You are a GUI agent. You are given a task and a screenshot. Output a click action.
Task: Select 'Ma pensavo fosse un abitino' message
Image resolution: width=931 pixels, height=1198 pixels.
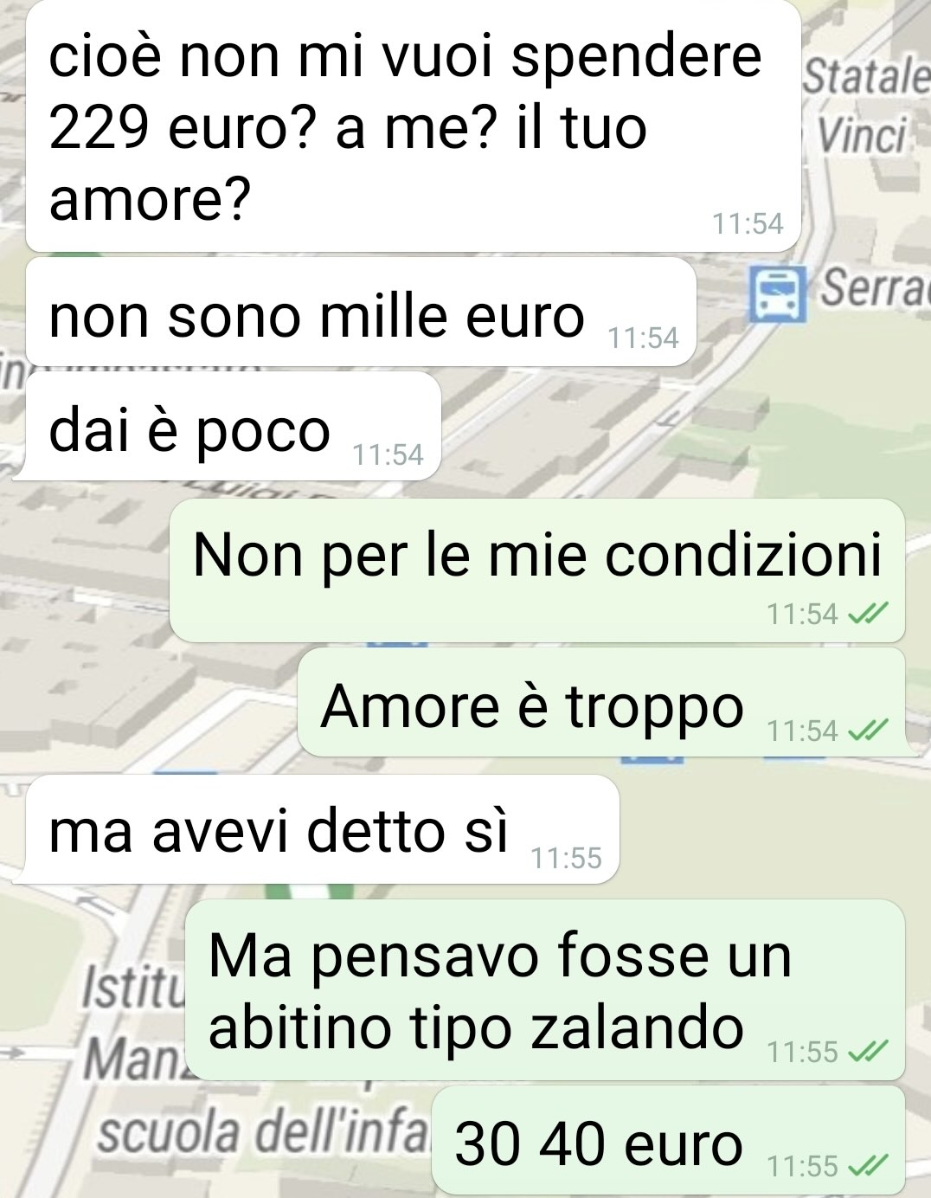click(546, 989)
